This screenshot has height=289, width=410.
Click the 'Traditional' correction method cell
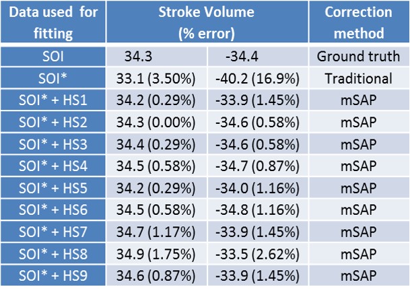359,78
